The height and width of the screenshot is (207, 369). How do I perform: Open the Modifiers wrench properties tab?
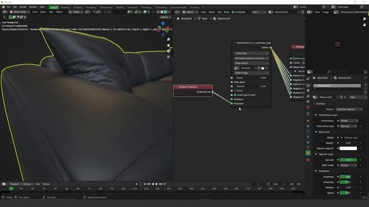click(308, 126)
